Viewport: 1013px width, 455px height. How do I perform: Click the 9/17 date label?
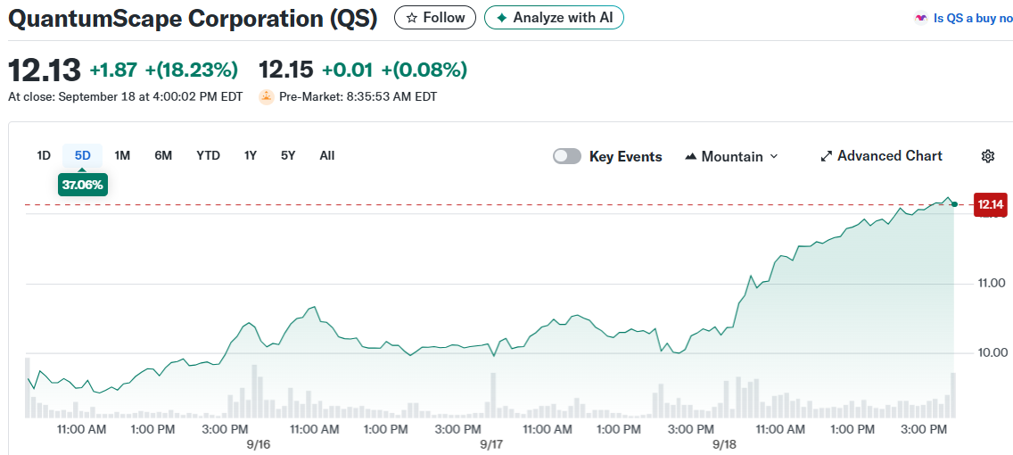click(x=491, y=444)
